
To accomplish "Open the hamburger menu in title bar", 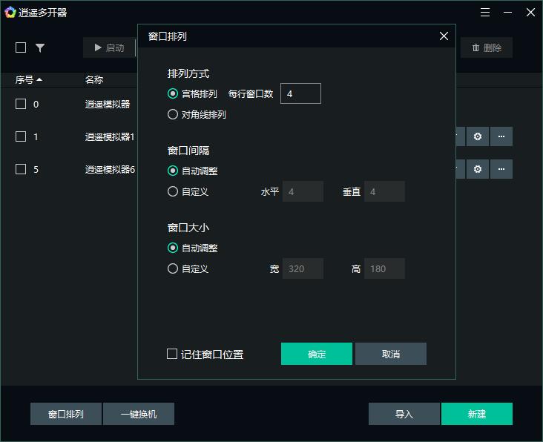I will pos(485,13).
